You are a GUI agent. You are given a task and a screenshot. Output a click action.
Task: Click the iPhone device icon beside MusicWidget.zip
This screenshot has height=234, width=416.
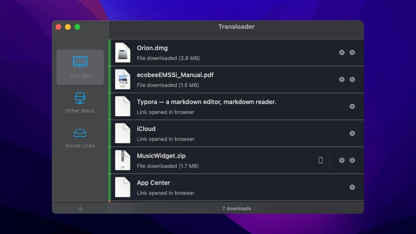(321, 160)
